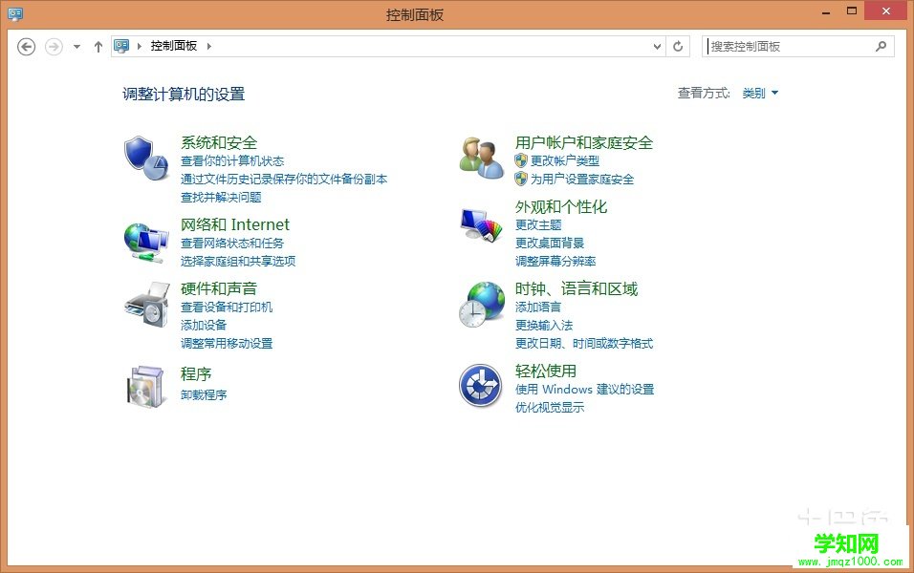Click the 添加语言 link
Screen dimensions: 914x573
(538, 307)
